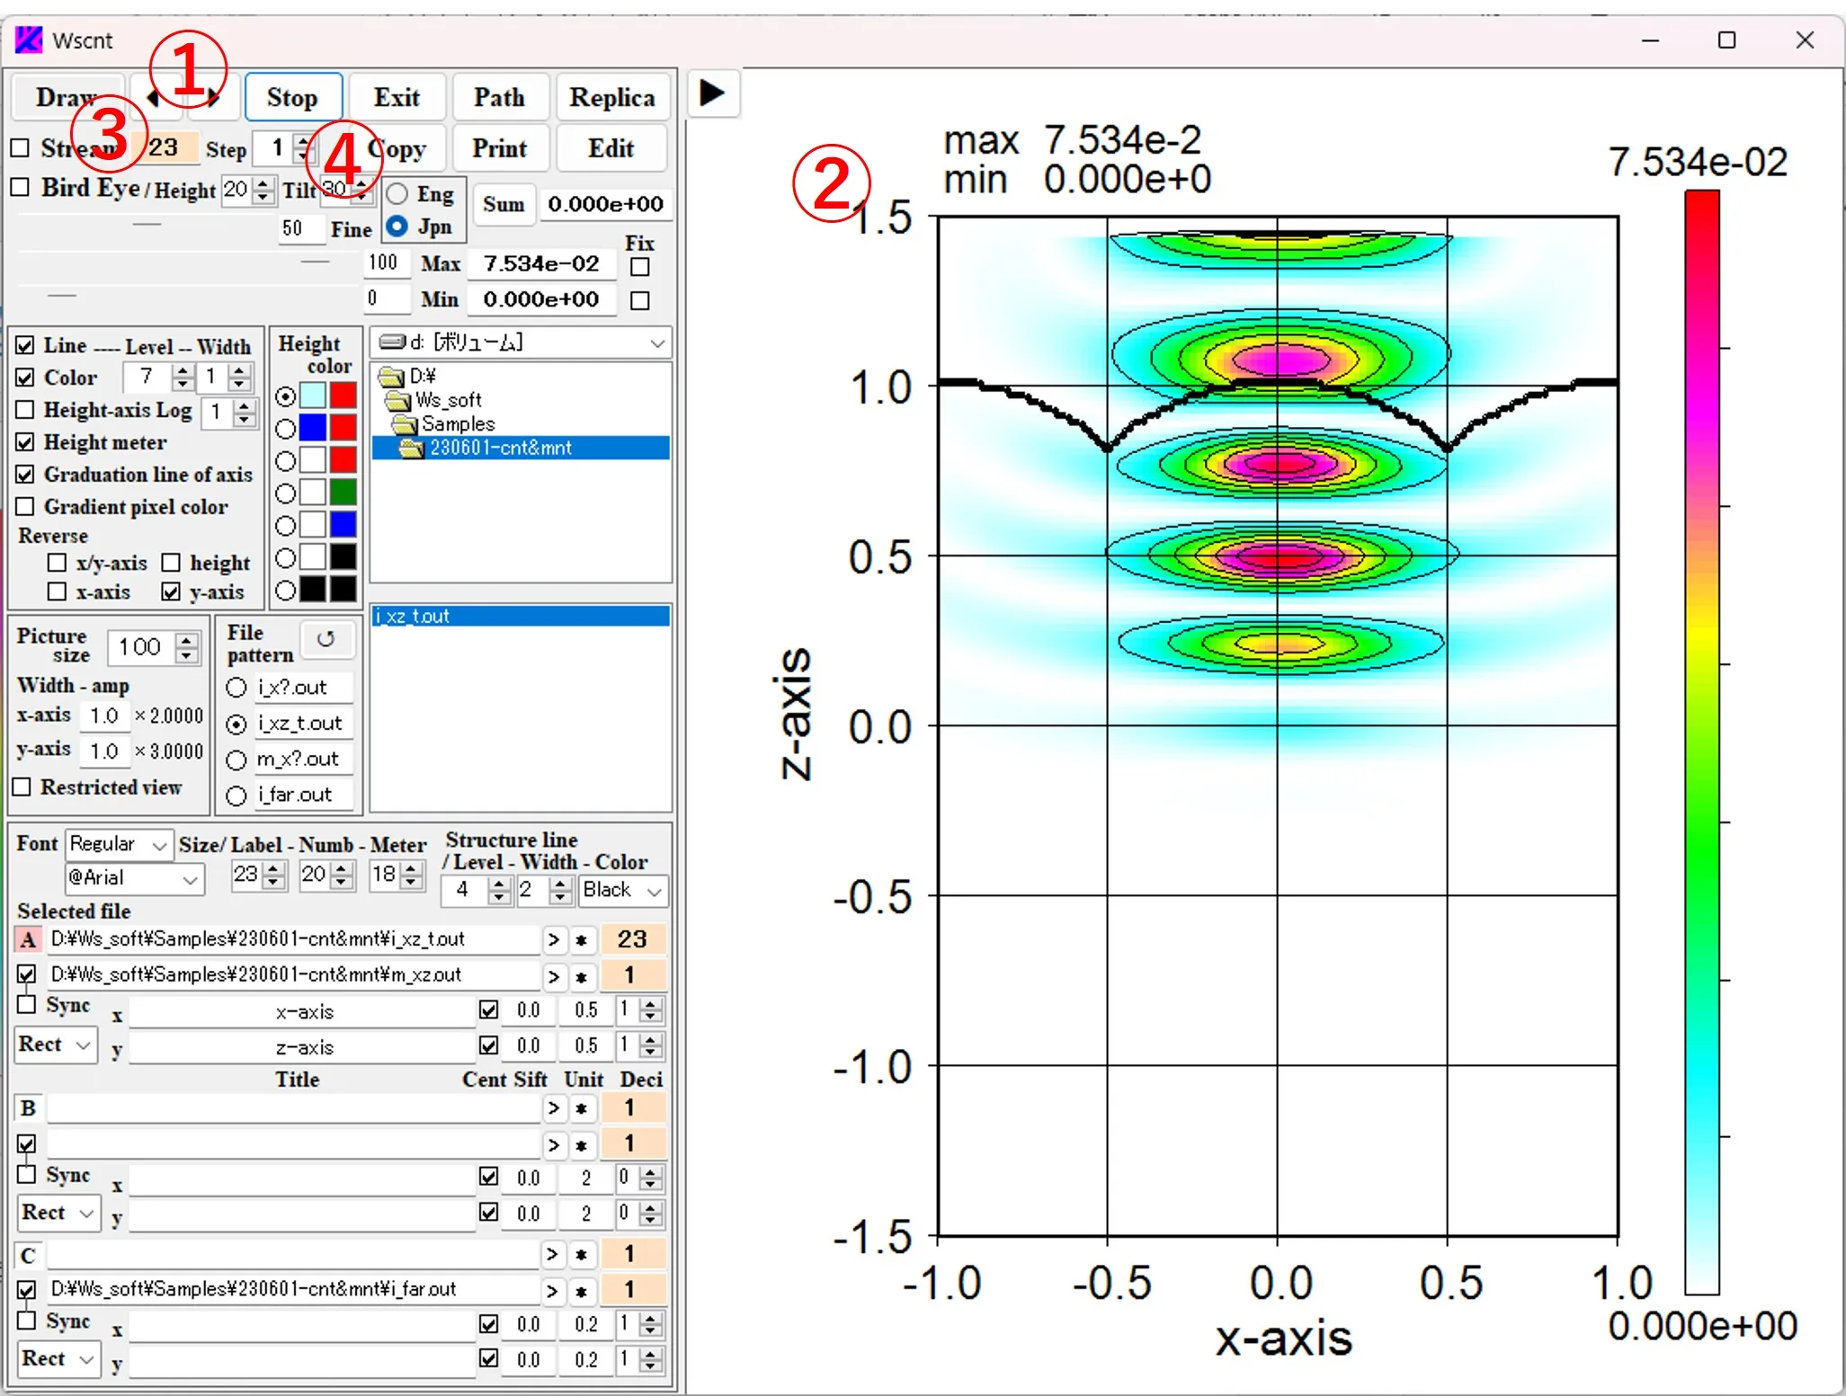Adjust the Picture size spinner
The width and height of the screenshot is (1846, 1396).
coord(187,647)
